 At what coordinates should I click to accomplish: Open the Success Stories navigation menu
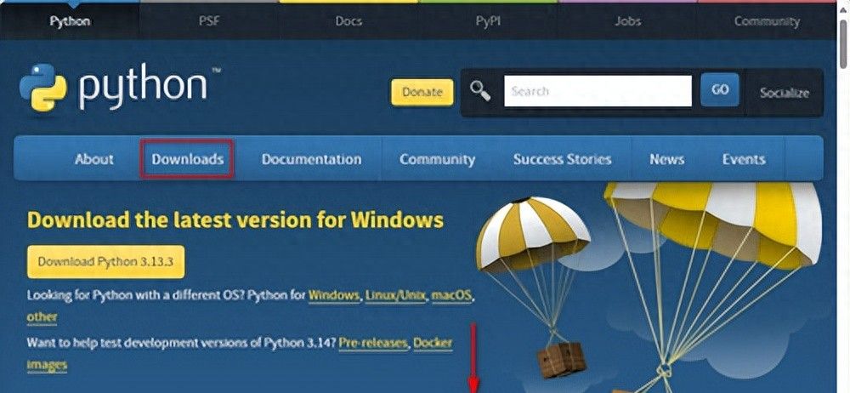point(562,159)
